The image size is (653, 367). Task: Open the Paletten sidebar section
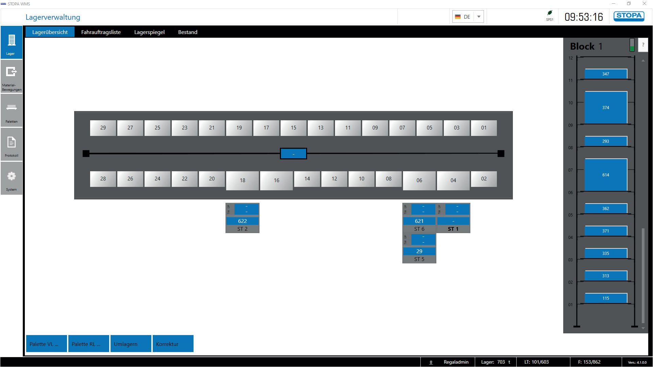(x=12, y=111)
